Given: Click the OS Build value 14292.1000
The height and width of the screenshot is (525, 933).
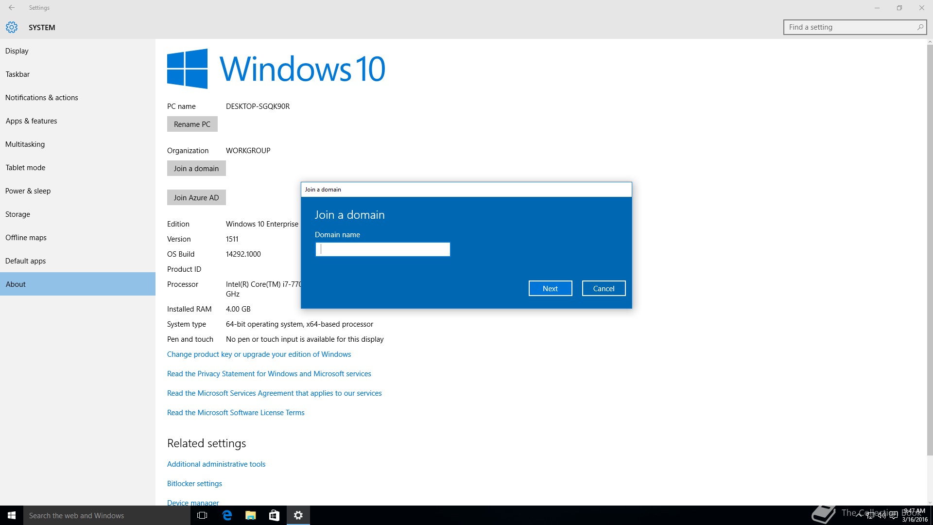Looking at the screenshot, I should pyautogui.click(x=243, y=254).
